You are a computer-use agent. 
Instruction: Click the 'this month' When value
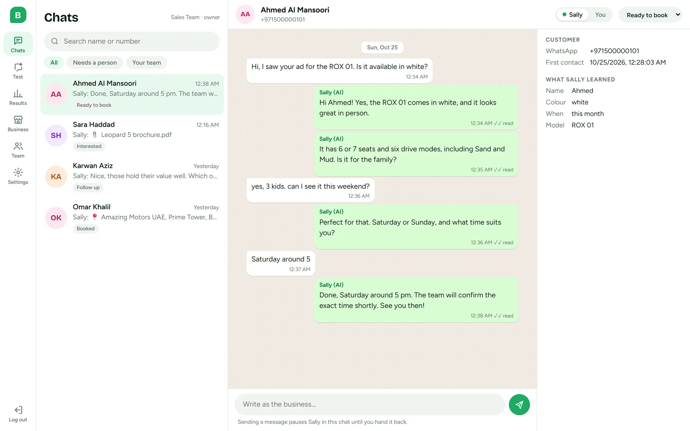point(588,114)
